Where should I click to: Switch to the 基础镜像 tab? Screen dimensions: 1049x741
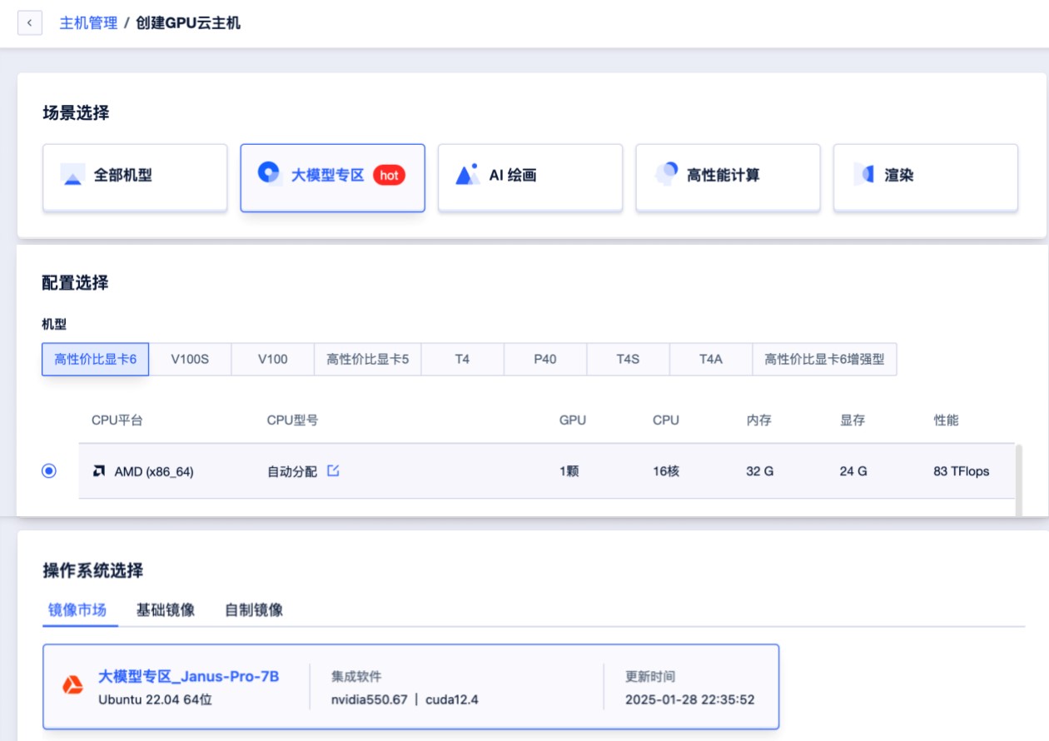(166, 610)
